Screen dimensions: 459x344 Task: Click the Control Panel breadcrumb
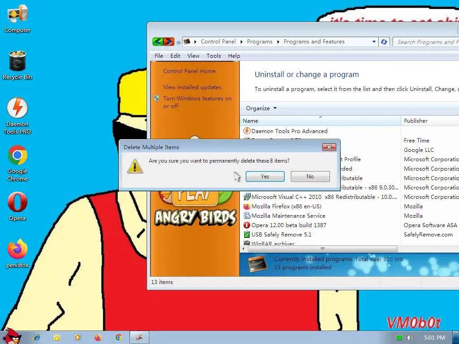point(218,42)
